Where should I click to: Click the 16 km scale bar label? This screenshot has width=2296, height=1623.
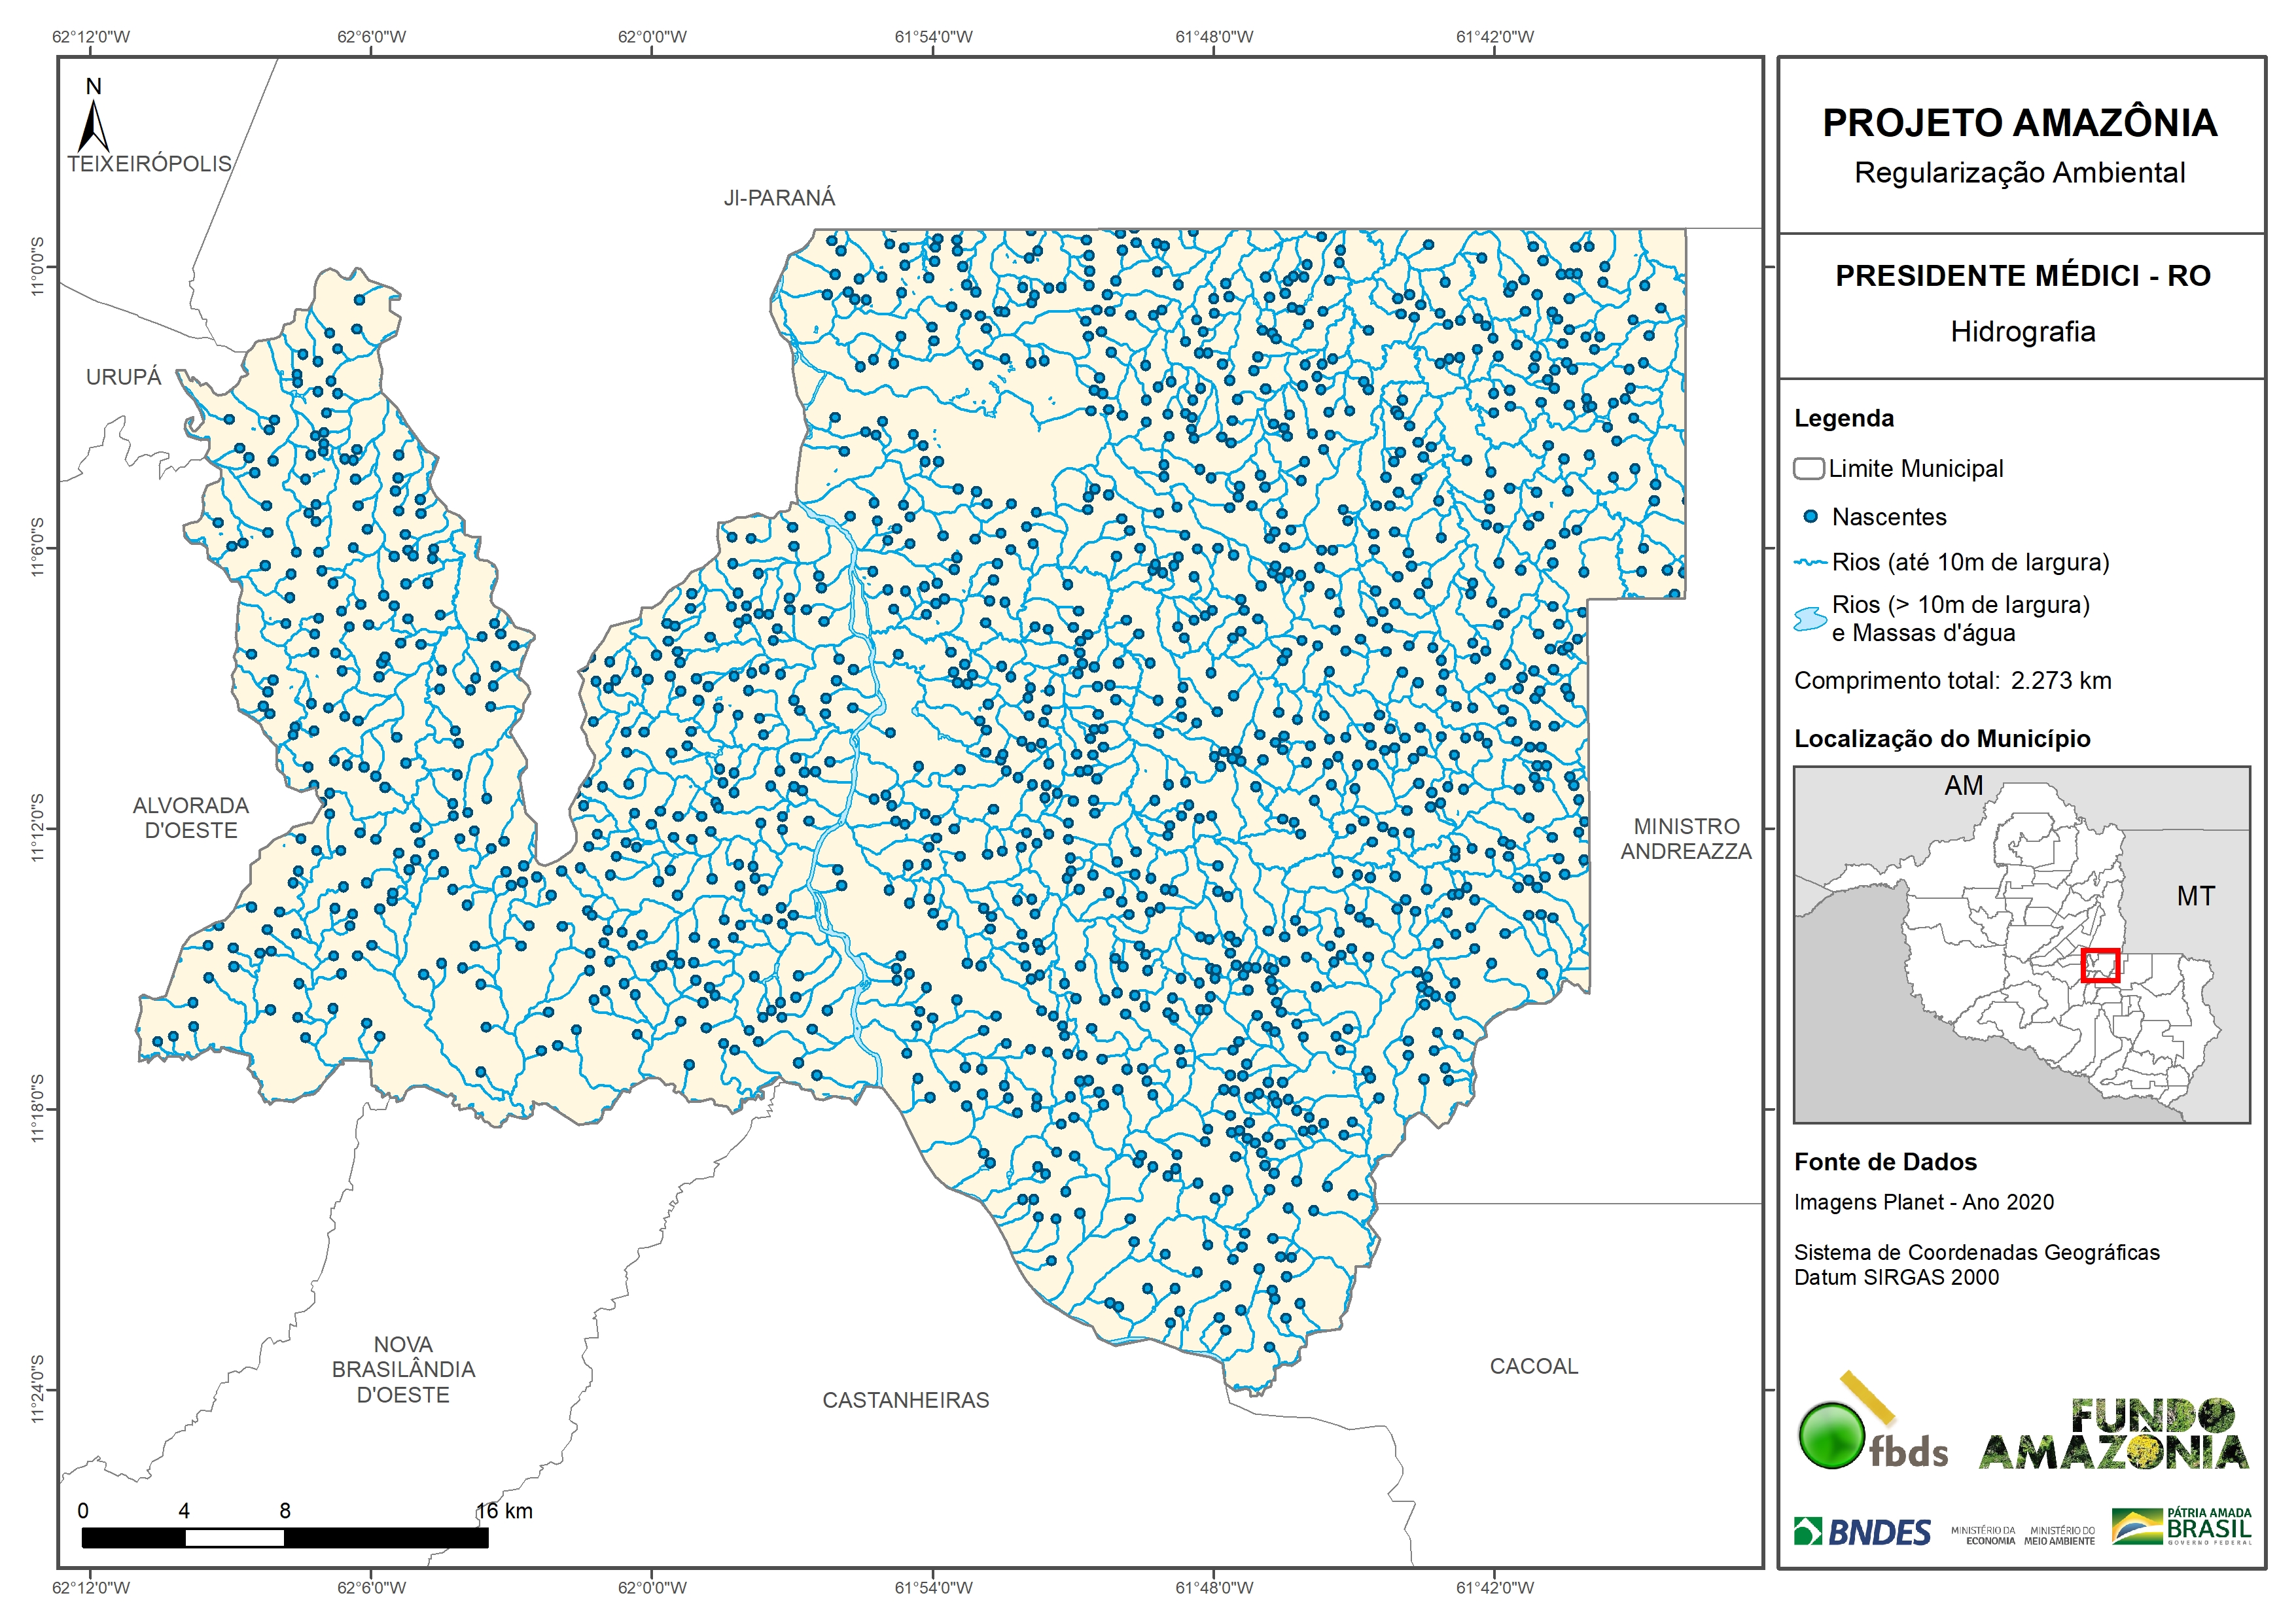point(505,1511)
